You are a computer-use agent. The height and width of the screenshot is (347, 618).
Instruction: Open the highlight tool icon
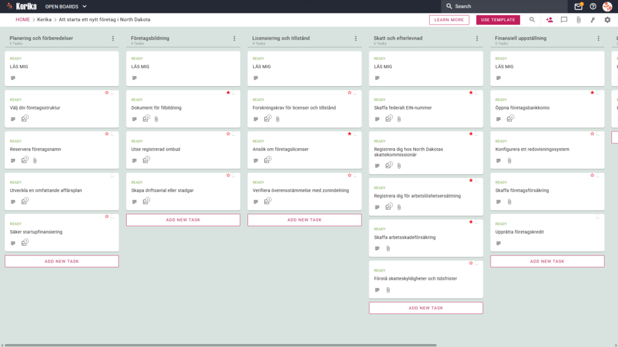pyautogui.click(x=593, y=20)
